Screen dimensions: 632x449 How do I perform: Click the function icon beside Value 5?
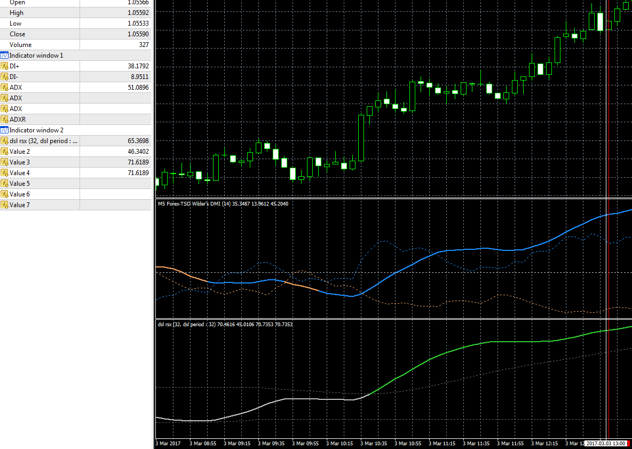tap(5, 184)
